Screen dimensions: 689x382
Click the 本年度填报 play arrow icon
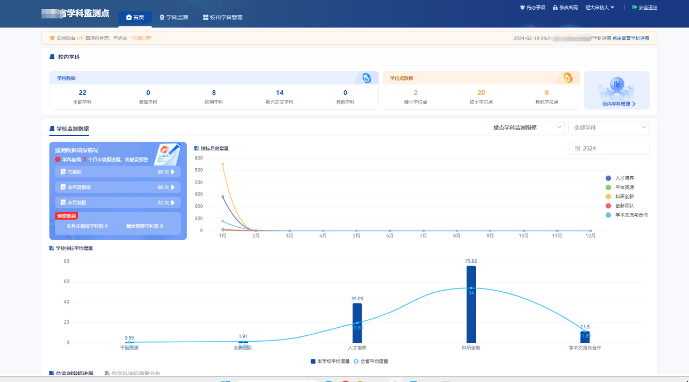tap(173, 188)
